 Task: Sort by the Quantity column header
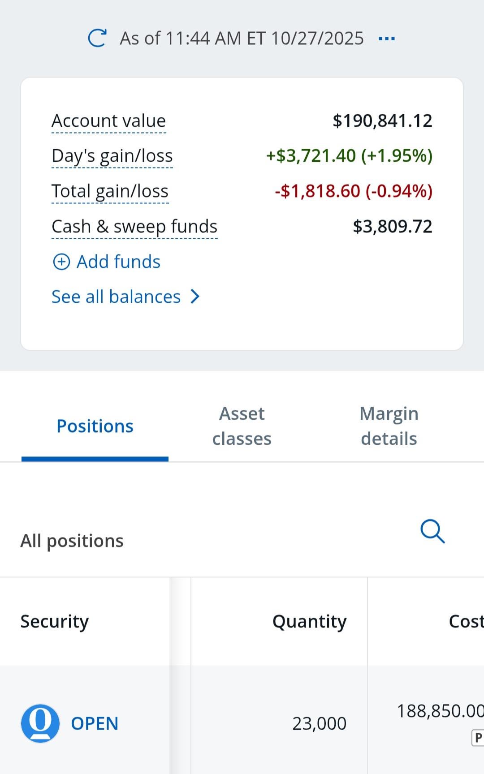point(309,621)
